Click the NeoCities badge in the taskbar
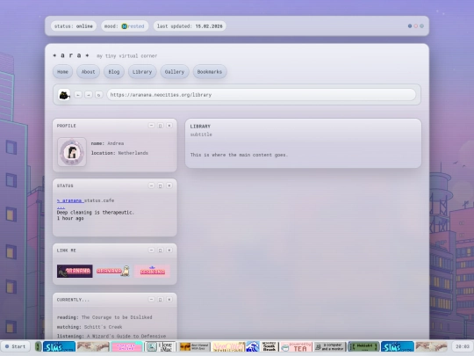 228,346
